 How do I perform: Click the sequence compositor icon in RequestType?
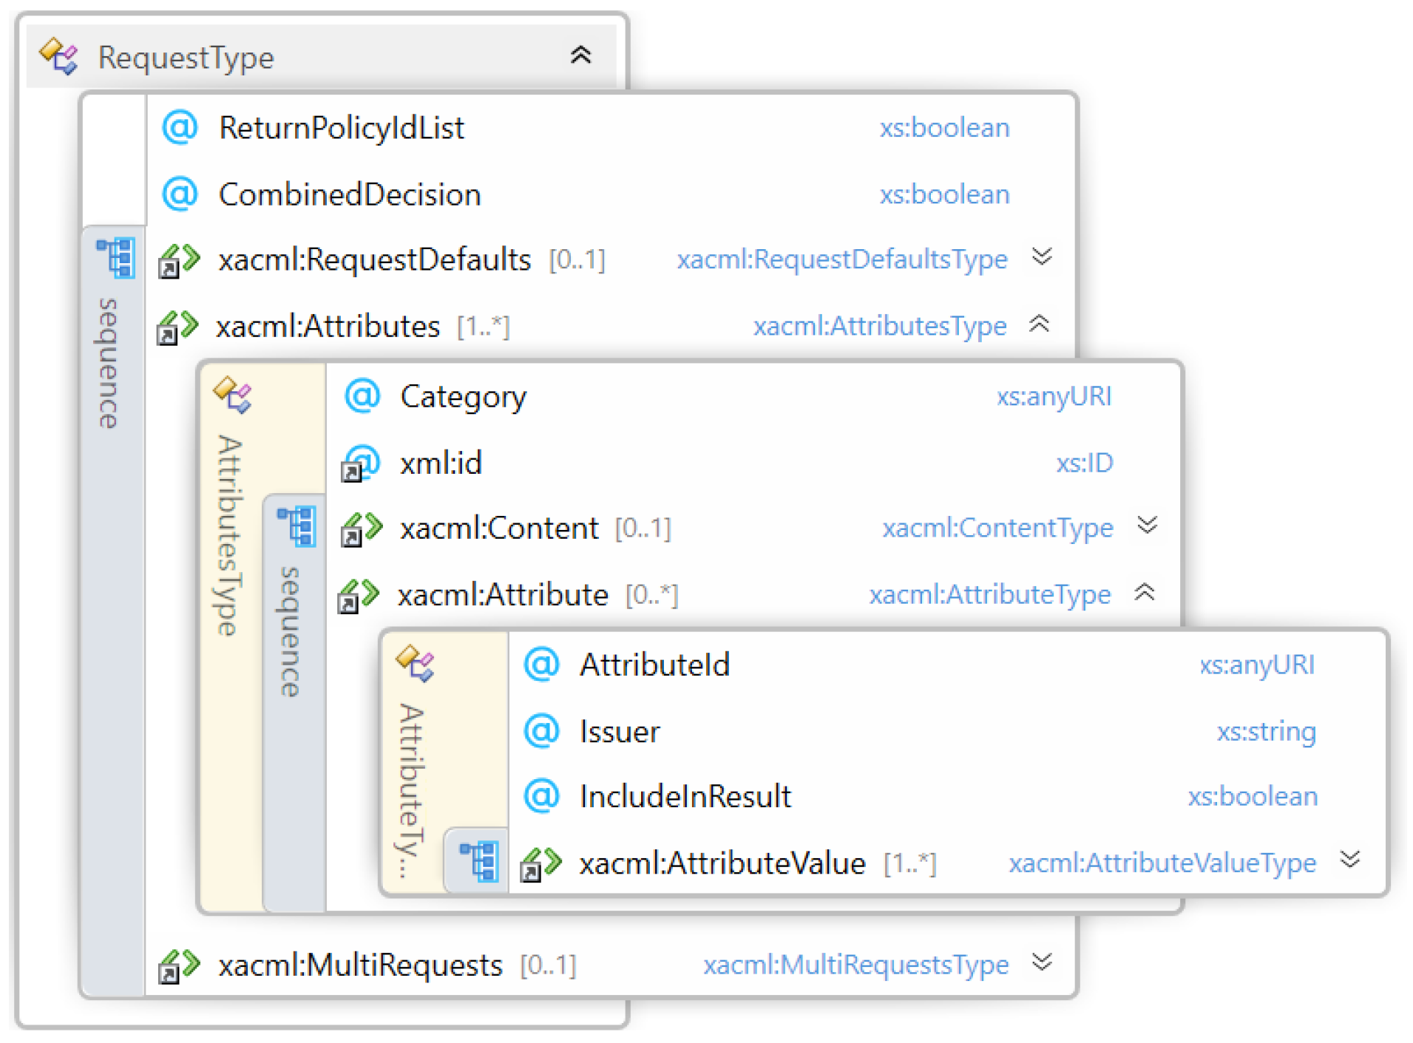coord(115,258)
